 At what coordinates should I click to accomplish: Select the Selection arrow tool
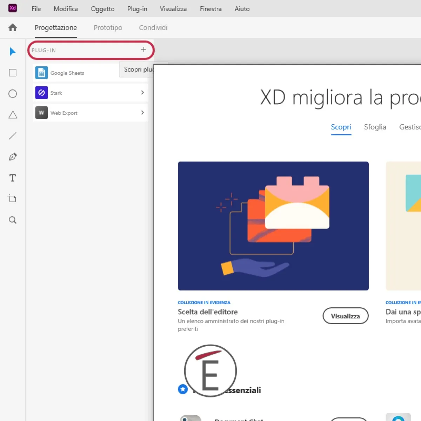coord(12,52)
